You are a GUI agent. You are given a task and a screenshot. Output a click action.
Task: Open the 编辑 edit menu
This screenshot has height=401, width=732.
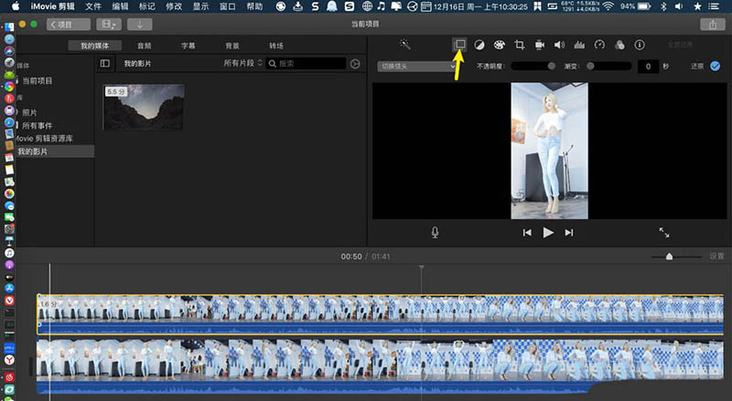pyautogui.click(x=120, y=6)
